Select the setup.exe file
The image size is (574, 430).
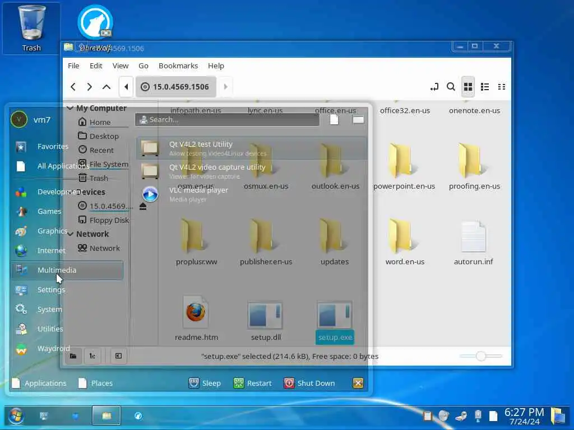[x=335, y=322]
